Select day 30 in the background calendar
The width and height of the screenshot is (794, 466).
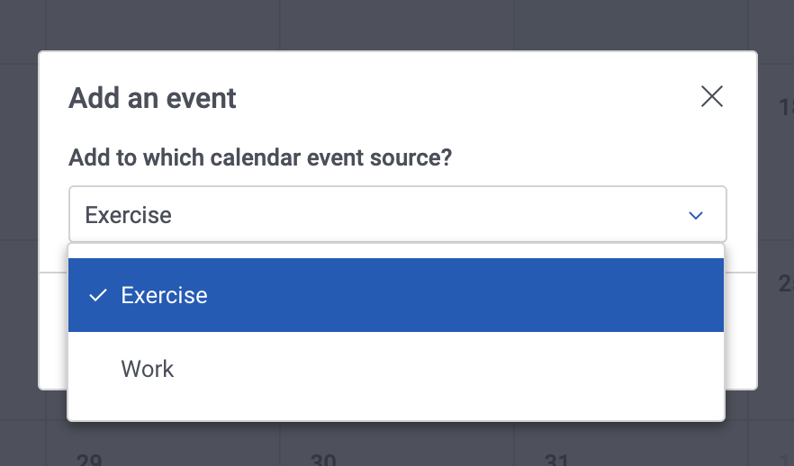pyautogui.click(x=322, y=461)
